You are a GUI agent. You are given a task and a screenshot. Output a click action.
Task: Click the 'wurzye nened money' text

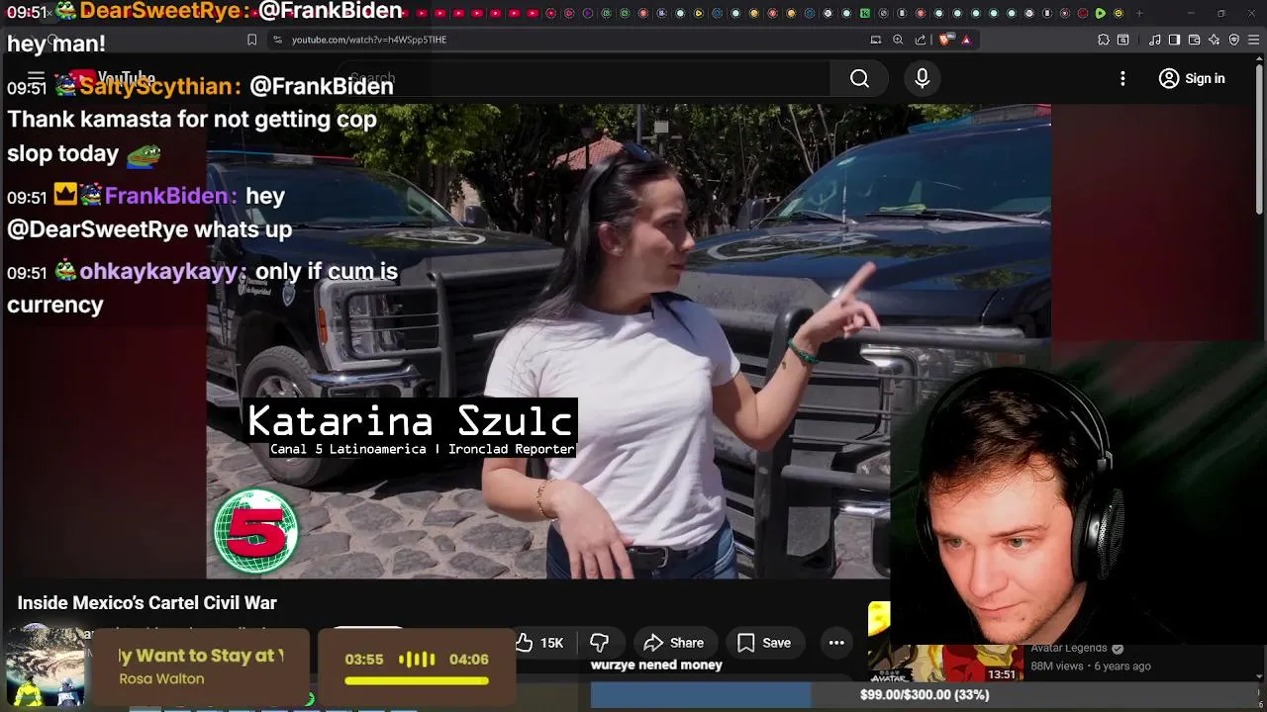pyautogui.click(x=656, y=666)
